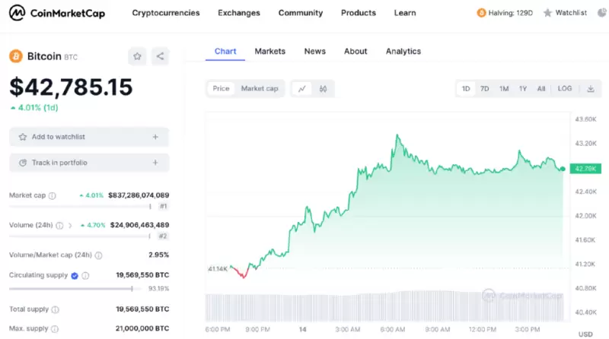Open the Cryptocurrencies menu
Viewport: 609px width, 339px height.
coord(166,13)
